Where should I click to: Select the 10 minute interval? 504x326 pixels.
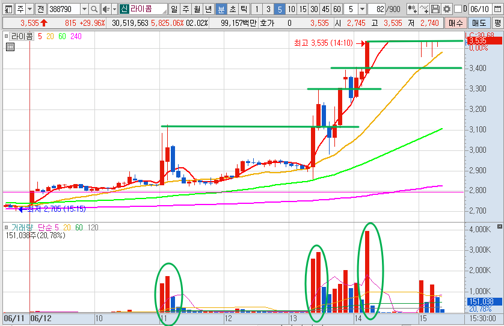pyautogui.click(x=292, y=9)
